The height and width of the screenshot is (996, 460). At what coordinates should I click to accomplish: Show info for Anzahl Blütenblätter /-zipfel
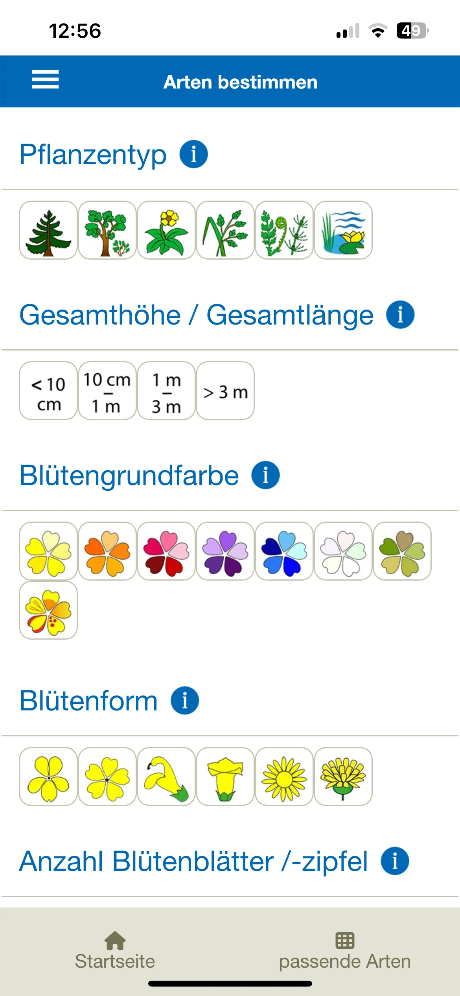point(395,861)
